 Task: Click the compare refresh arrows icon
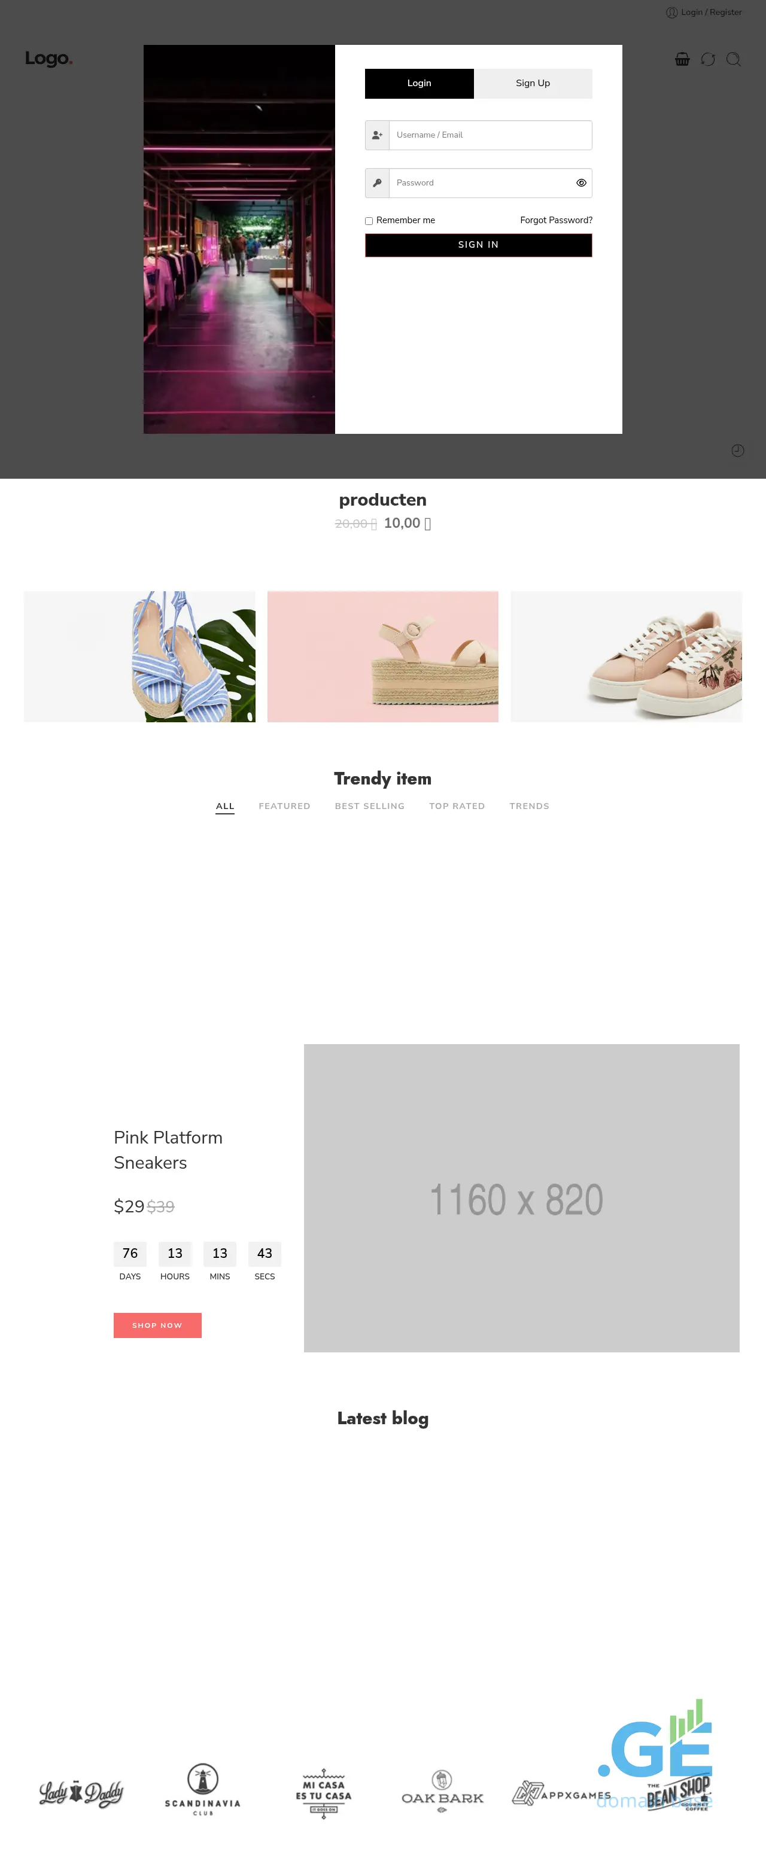coord(708,60)
